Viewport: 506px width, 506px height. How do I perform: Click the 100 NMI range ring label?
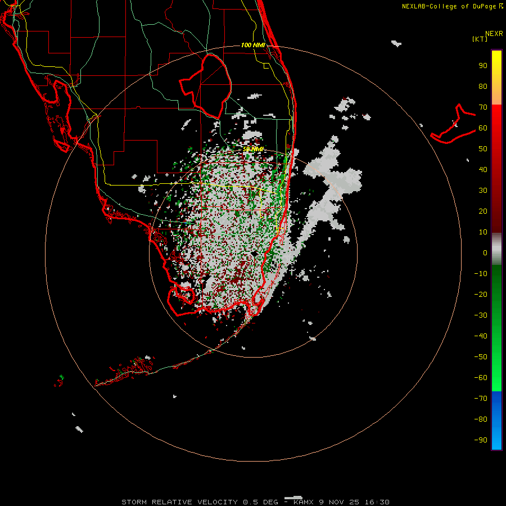tap(253, 45)
